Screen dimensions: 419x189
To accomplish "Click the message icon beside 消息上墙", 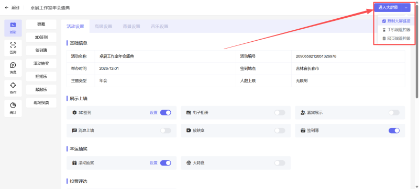I will point(74,131).
